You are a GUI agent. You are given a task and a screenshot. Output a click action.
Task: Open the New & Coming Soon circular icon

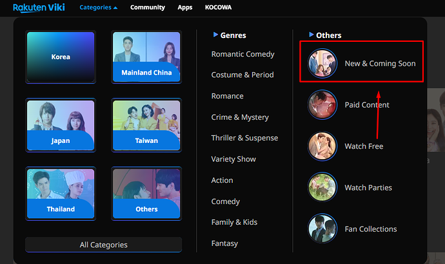pyautogui.click(x=322, y=63)
